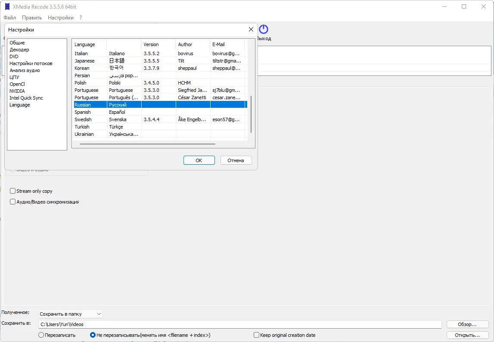Open the Править menu
Viewport: 494px width, 342px height.
click(x=32, y=18)
